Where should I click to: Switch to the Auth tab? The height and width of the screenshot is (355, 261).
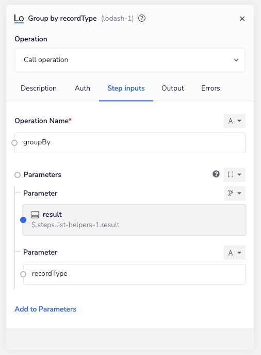(83, 88)
